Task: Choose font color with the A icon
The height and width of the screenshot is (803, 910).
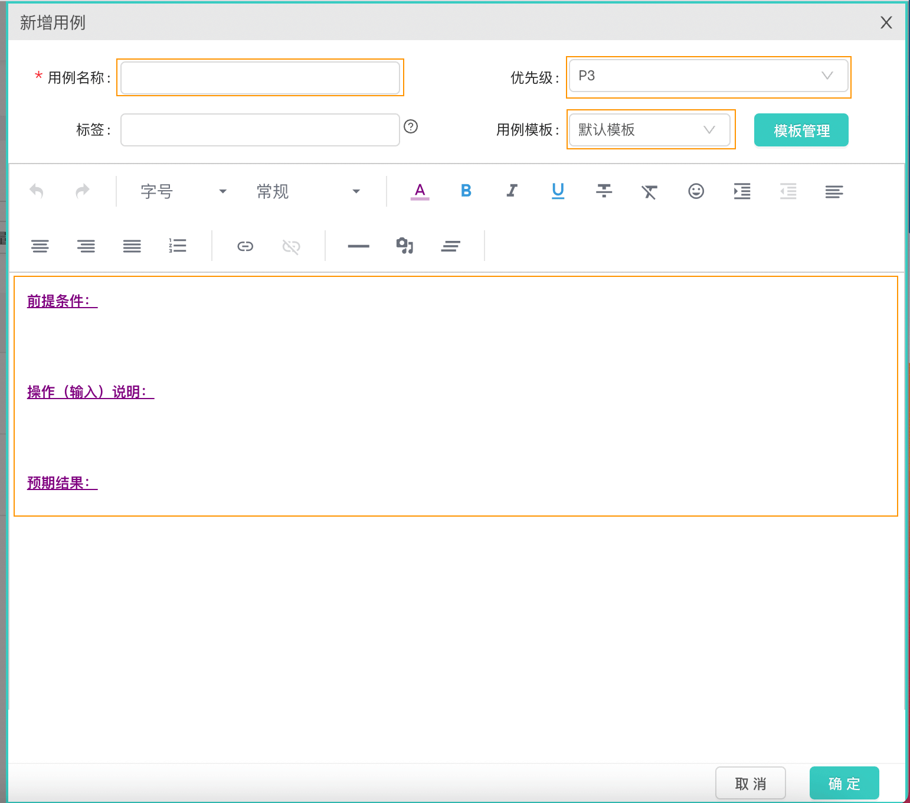Action: [x=420, y=191]
